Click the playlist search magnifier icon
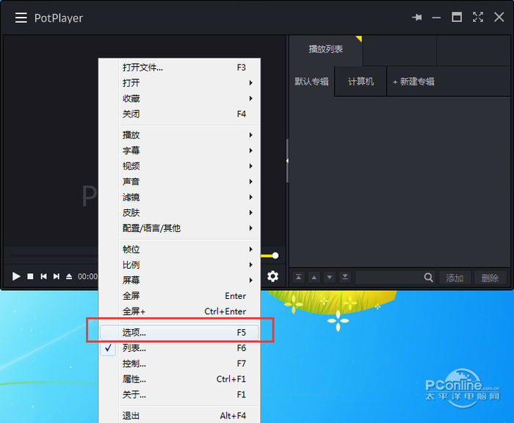The height and width of the screenshot is (423, 514). point(428,278)
